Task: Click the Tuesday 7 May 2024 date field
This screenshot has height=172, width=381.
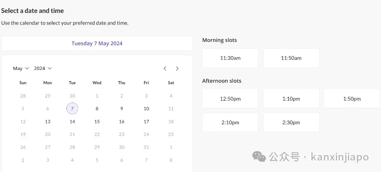Action: [97, 44]
